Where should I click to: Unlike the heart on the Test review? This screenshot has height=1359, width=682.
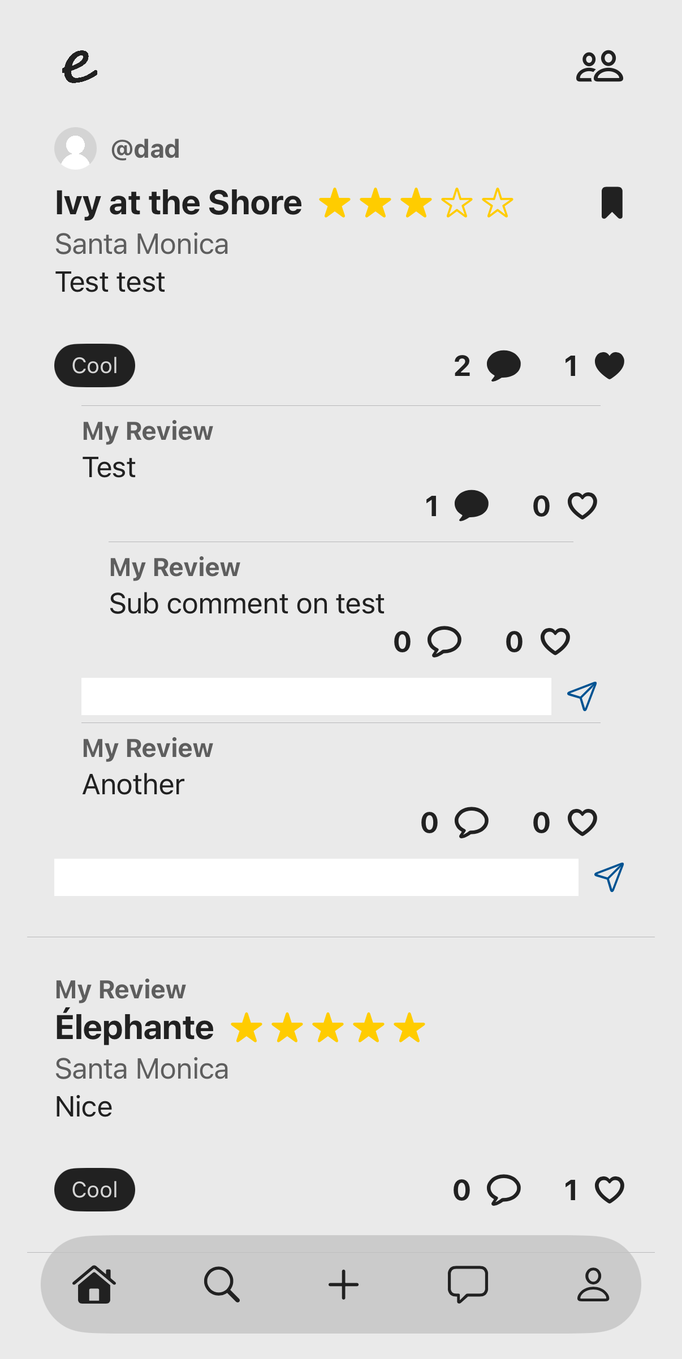[582, 506]
